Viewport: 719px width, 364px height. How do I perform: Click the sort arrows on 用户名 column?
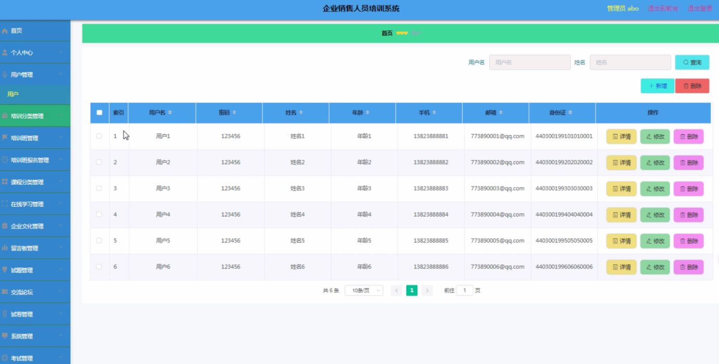pyautogui.click(x=169, y=113)
